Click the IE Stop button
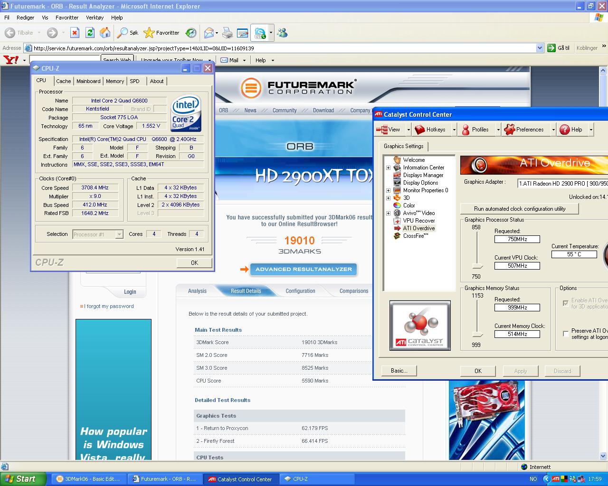The width and height of the screenshot is (608, 486). pos(75,33)
